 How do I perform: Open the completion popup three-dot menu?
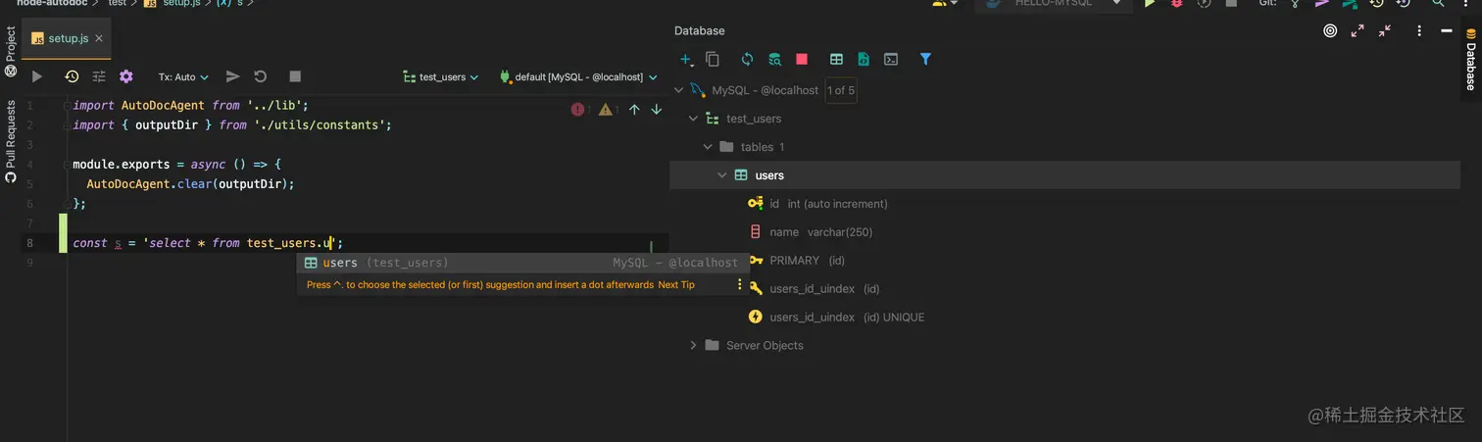click(x=740, y=285)
